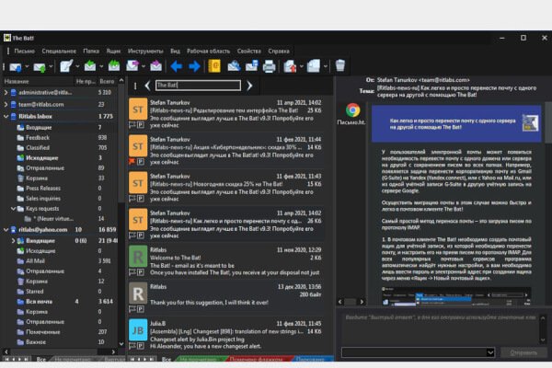Open the quick reply combo box dropdown
The width and height of the screenshot is (552, 368).
pyautogui.click(x=490, y=352)
